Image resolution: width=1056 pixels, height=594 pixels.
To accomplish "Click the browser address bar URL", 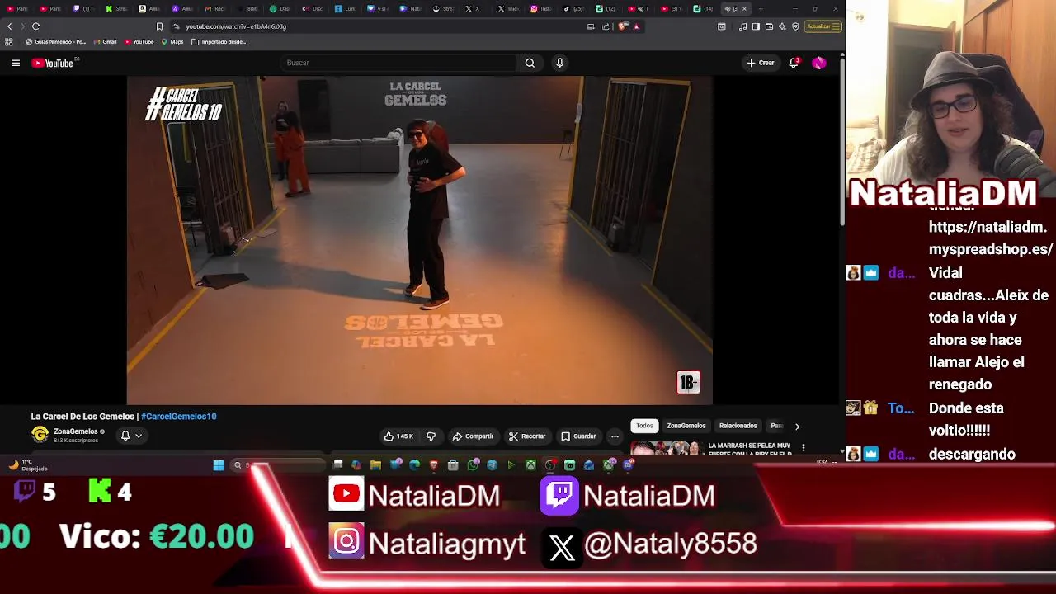I will [x=236, y=26].
